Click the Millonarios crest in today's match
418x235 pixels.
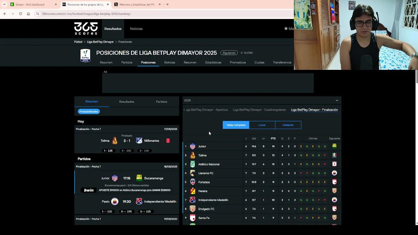pos(139,141)
